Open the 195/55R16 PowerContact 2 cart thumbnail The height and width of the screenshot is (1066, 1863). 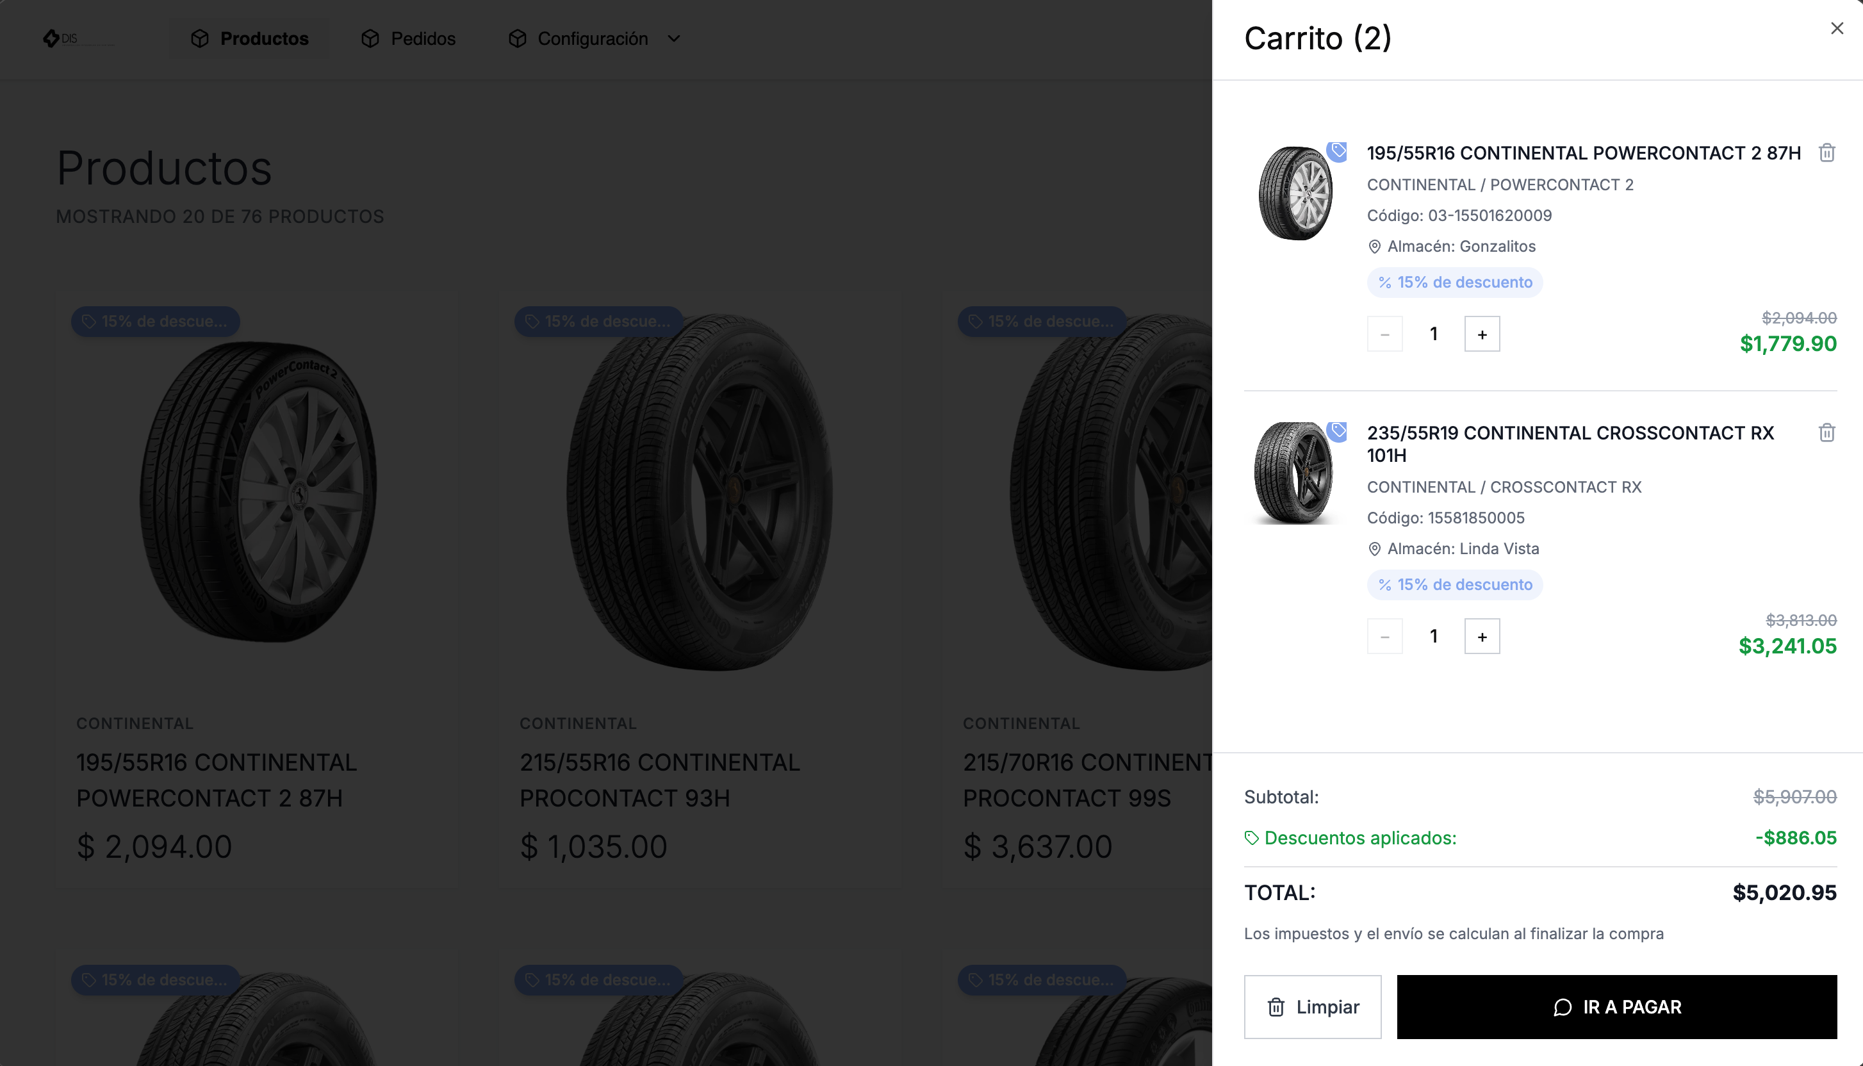pos(1294,193)
